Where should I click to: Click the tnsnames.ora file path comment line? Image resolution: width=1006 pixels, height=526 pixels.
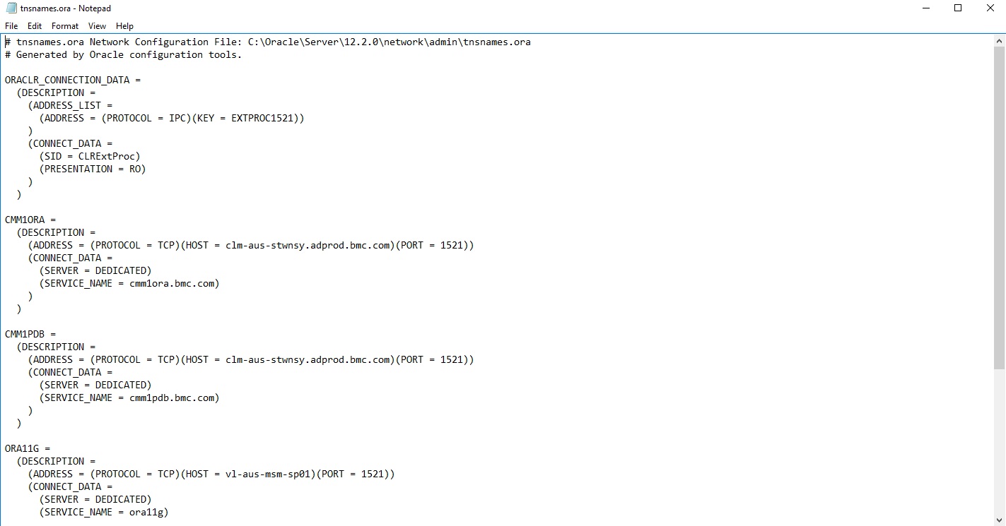click(267, 42)
